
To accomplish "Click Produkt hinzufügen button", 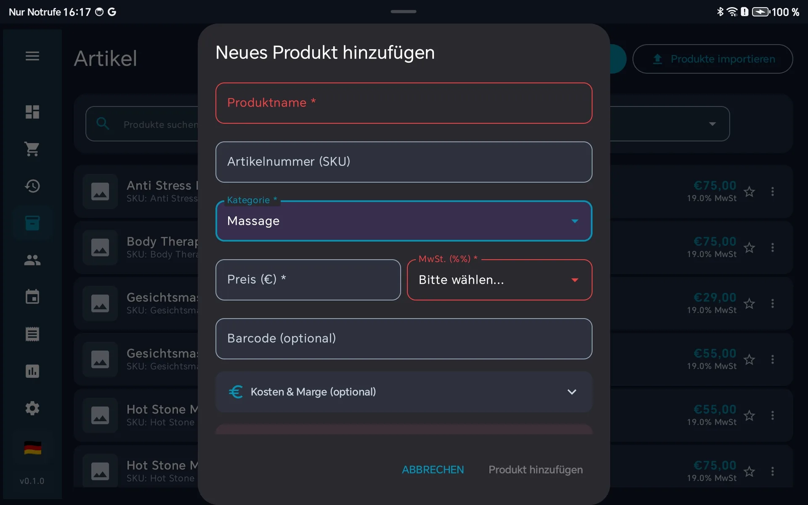I will pyautogui.click(x=535, y=470).
